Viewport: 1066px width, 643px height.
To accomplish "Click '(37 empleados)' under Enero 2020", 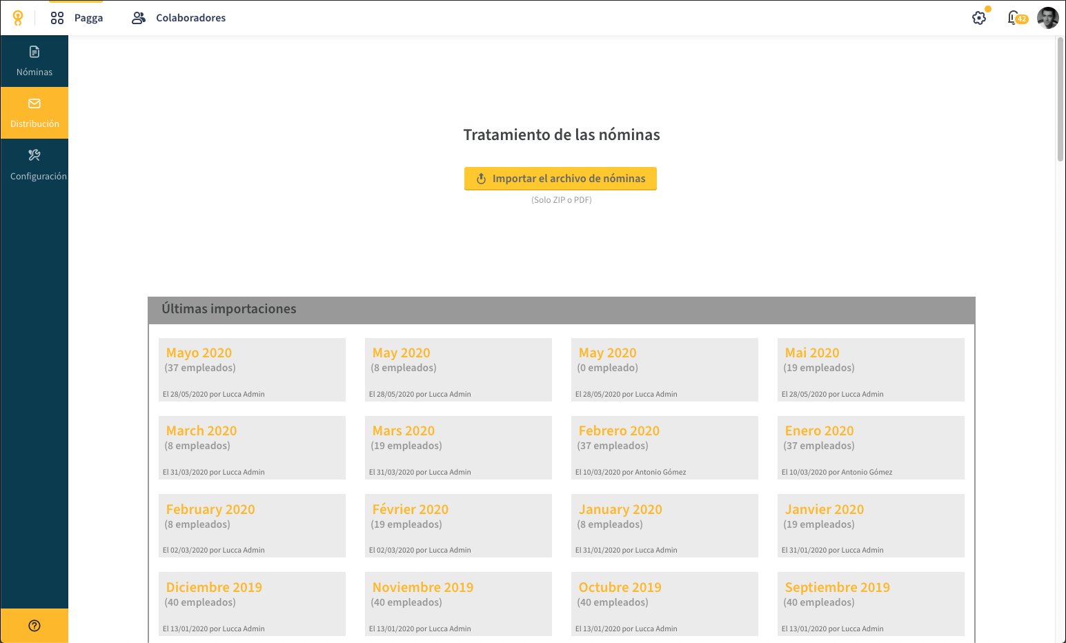I will [819, 446].
